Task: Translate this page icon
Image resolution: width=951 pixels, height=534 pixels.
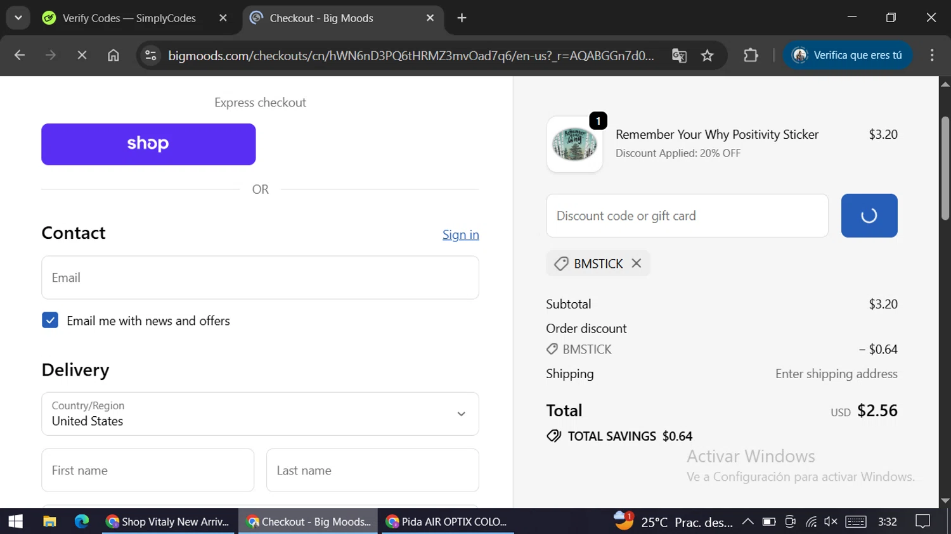Action: [x=680, y=55]
